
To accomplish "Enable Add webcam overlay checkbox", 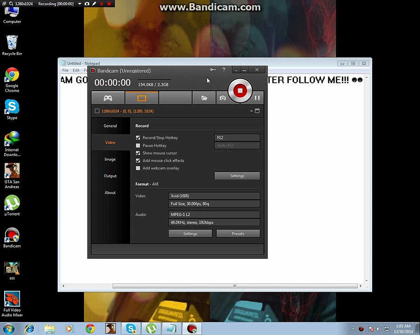I will 138,168.
